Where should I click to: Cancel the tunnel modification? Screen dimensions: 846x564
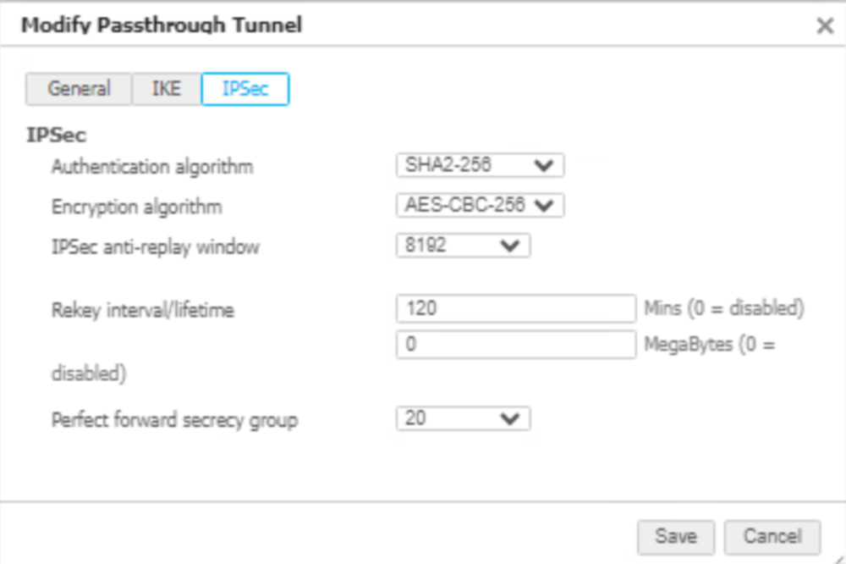tap(772, 536)
